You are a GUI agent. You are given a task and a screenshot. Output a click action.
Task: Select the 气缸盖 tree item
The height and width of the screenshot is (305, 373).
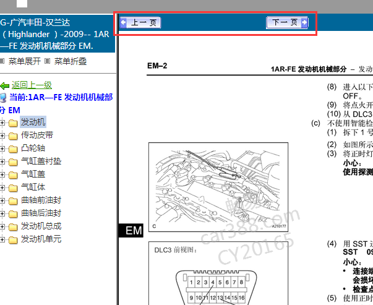(33, 174)
